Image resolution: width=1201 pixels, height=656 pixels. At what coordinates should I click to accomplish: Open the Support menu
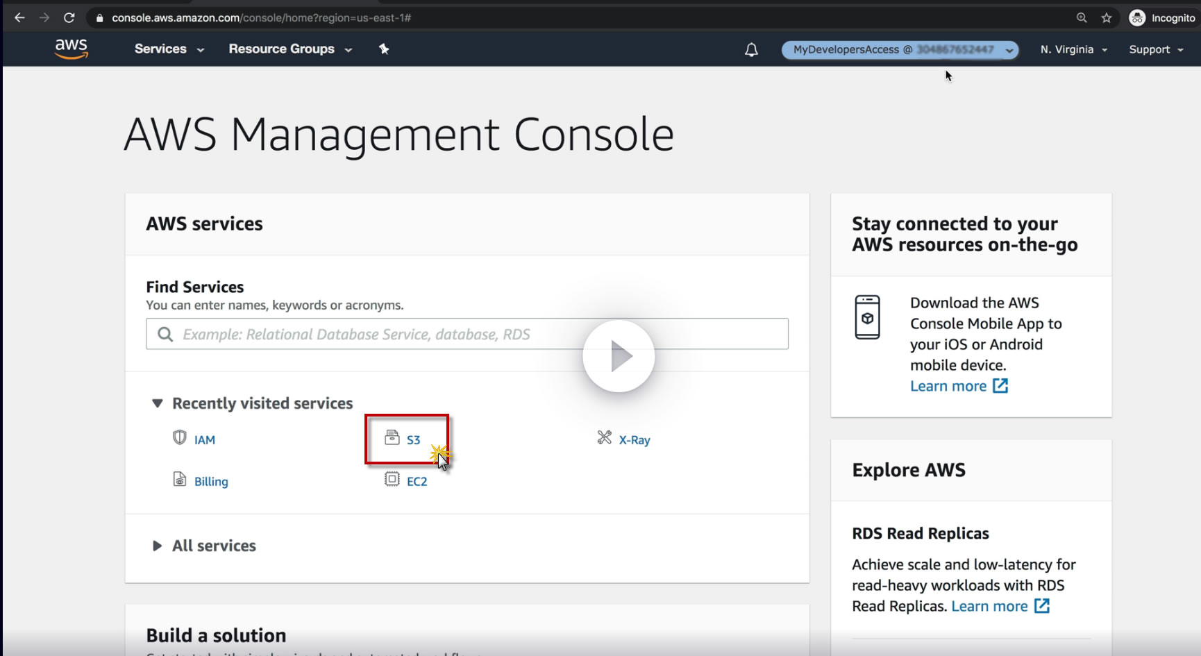[x=1157, y=50]
